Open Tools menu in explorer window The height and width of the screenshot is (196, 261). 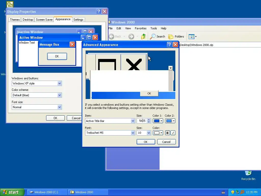[154, 28]
